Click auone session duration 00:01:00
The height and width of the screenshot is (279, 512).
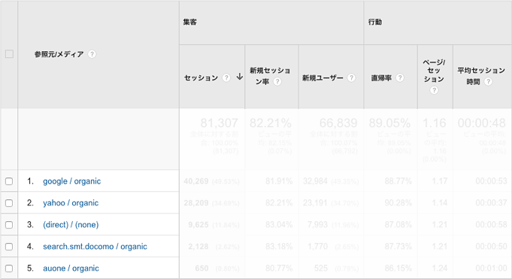[491, 268]
